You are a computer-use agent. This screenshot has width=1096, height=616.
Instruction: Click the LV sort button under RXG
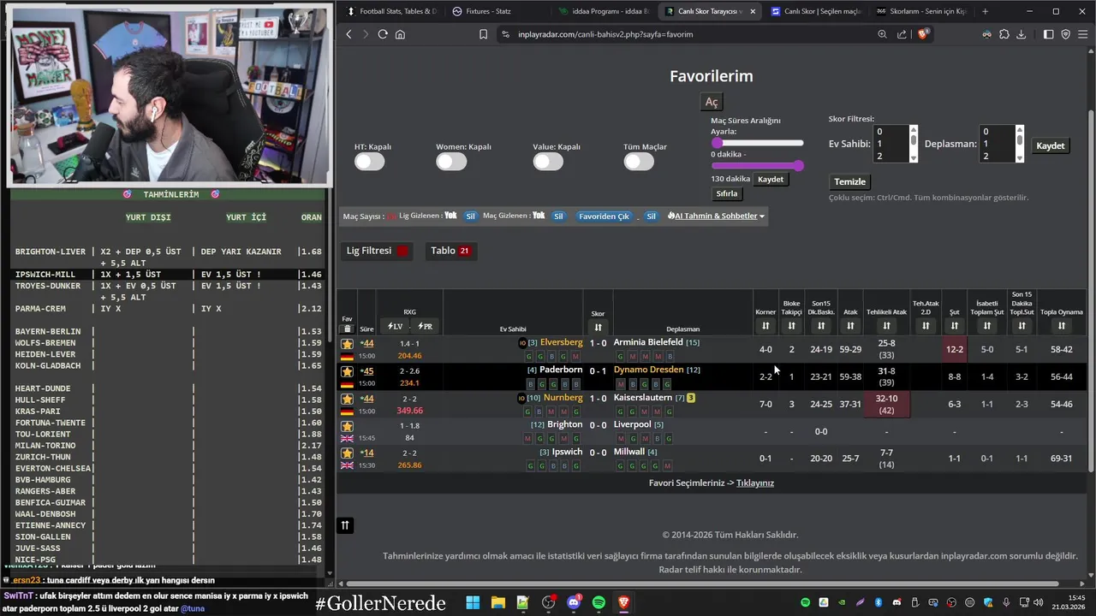click(395, 326)
